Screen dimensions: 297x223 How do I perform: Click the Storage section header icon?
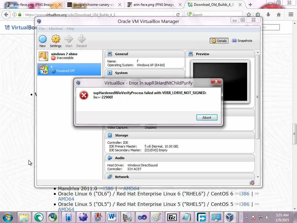[110, 135]
